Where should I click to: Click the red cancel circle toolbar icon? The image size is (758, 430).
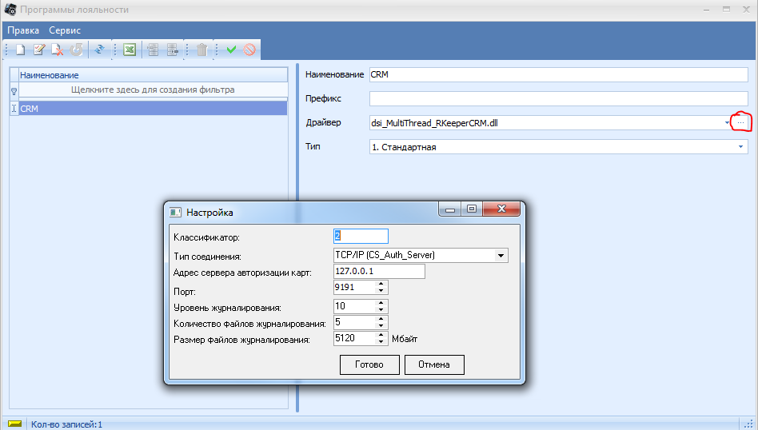(x=249, y=50)
